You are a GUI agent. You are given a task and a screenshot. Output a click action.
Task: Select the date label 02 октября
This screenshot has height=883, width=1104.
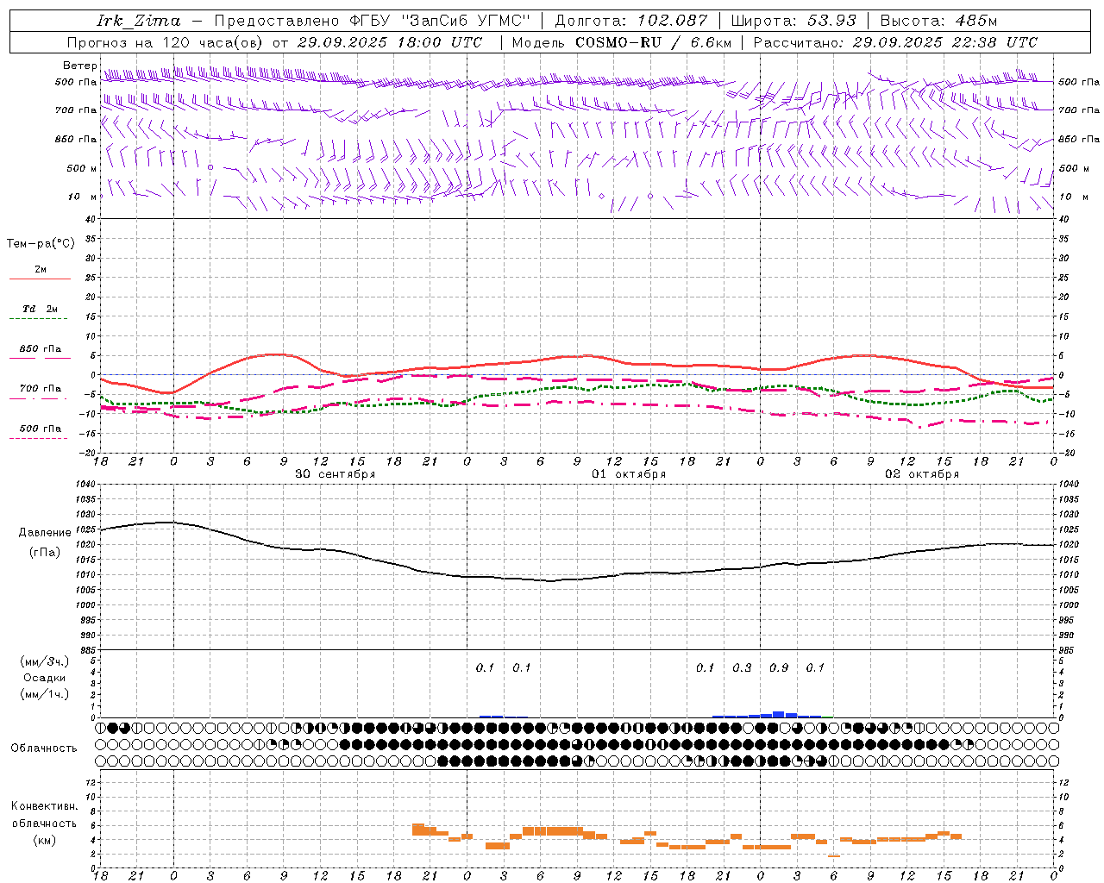[x=922, y=474]
